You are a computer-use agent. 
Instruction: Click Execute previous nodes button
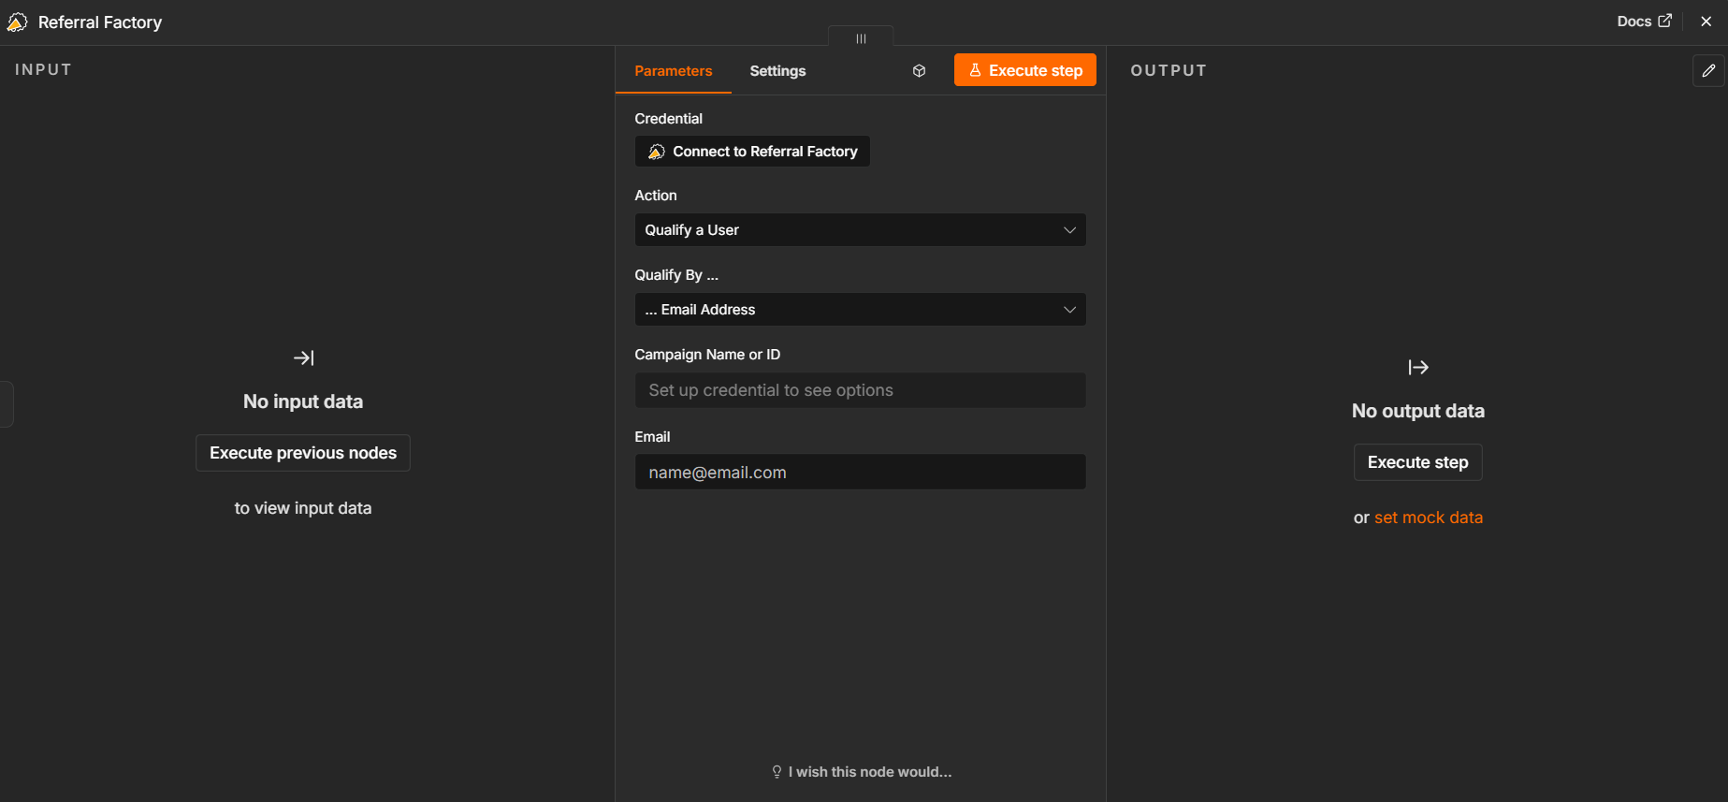click(x=303, y=453)
